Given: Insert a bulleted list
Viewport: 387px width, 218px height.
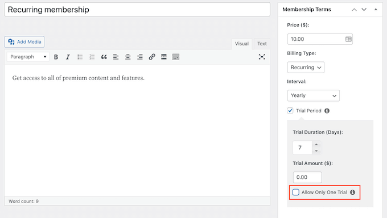Looking at the screenshot, I should pyautogui.click(x=80, y=57).
